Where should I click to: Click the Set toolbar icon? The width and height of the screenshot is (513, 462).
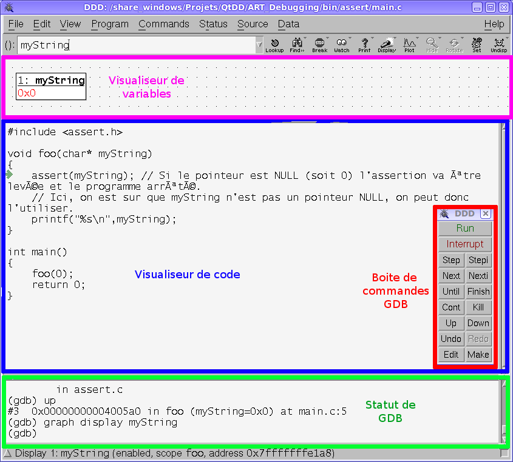(477, 45)
